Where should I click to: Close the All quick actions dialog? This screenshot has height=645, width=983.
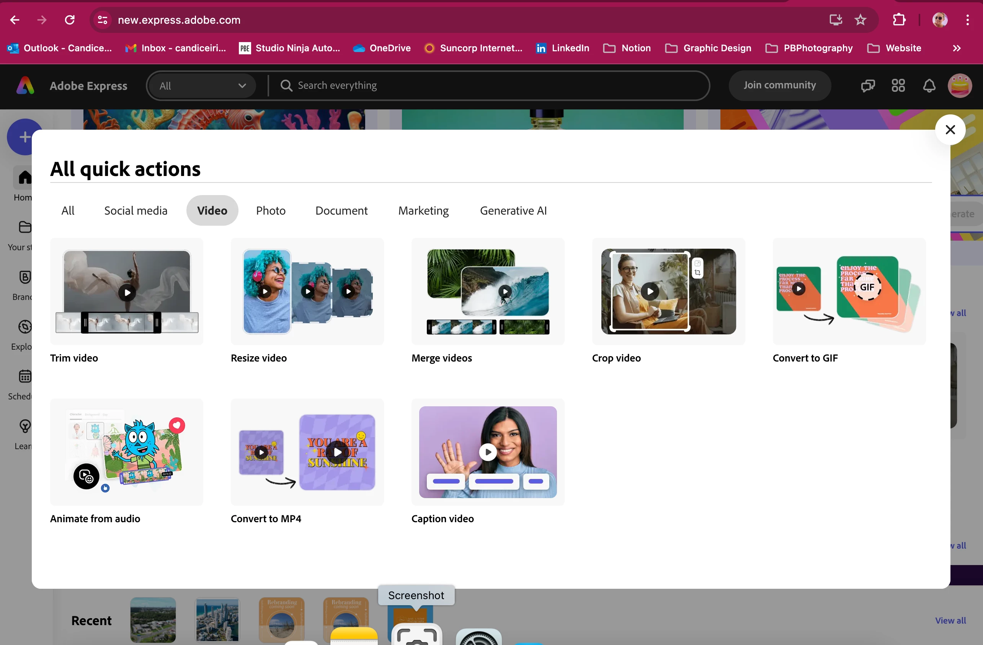point(950,130)
